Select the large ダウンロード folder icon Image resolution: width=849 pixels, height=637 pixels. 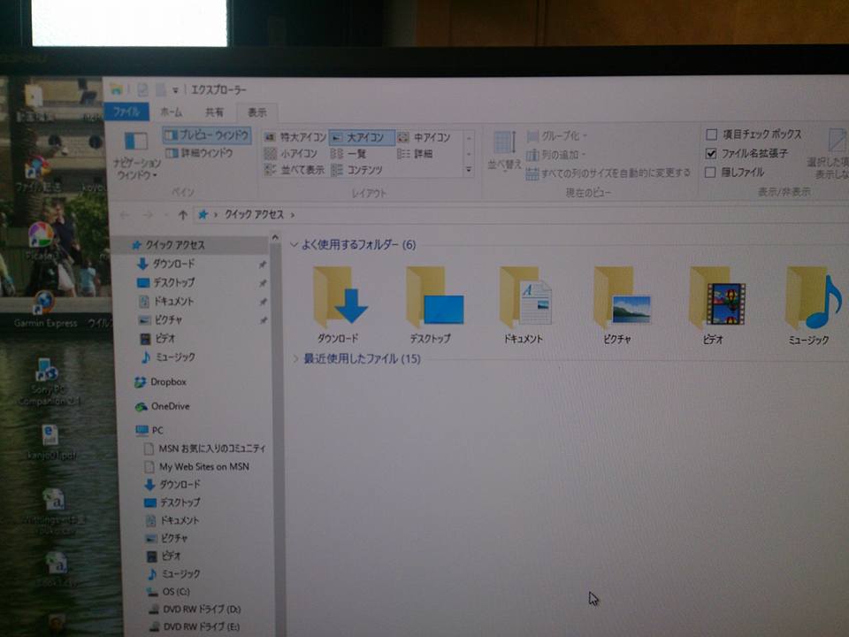pos(339,305)
